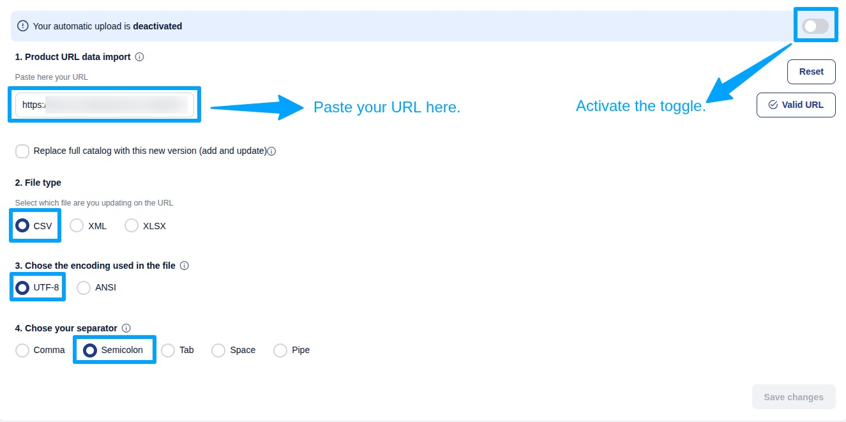Pick Space as separator
The image size is (846, 422).
click(218, 350)
